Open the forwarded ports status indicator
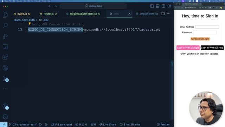This screenshot has width=225, height=127. [93, 125]
